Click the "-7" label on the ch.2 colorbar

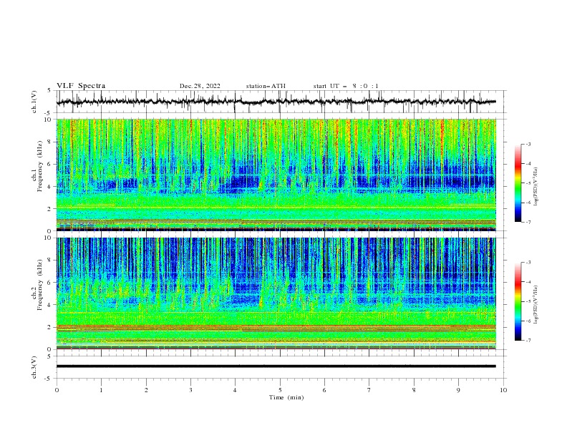tap(528, 341)
